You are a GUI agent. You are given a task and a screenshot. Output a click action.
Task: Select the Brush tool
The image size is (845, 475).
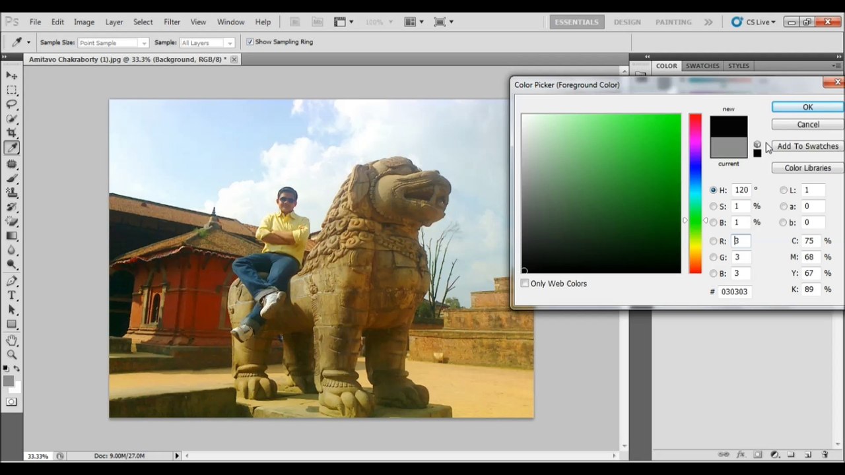pyautogui.click(x=12, y=178)
